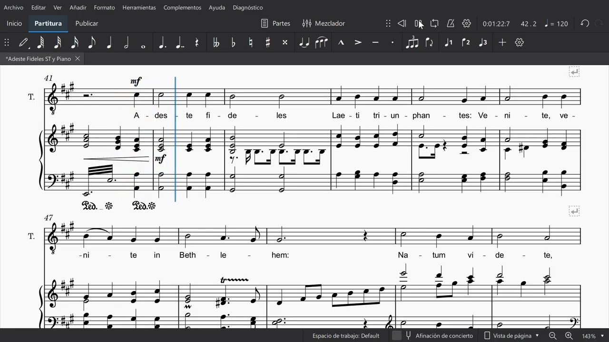
Task: Insert a tuplet
Action: pyautogui.click(x=412, y=42)
